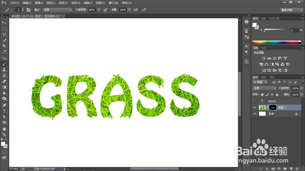This screenshot has width=305, height=171.
Task: Select the Pen tool
Action: point(4,105)
